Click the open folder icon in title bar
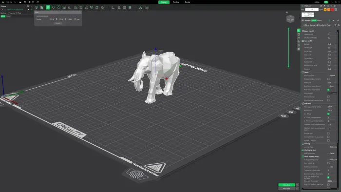 point(20,2)
